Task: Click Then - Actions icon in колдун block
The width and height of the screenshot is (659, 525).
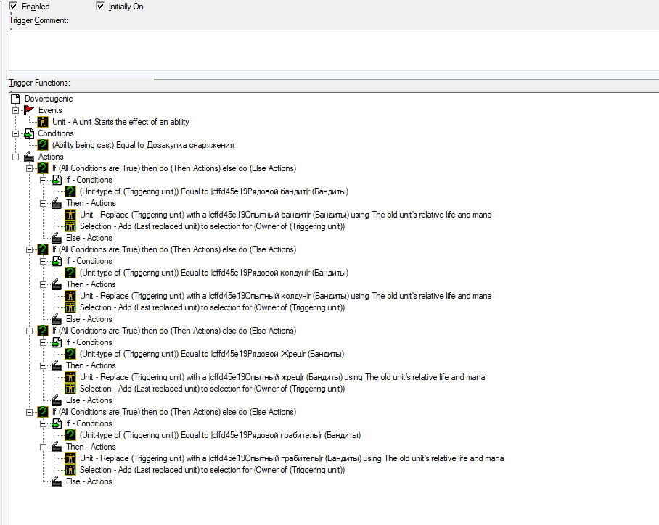Action: pos(57,284)
